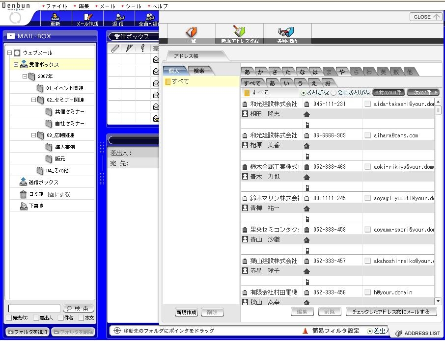Click チェックしたアドレス宛にメールする button
Image resolution: width=445 pixels, height=341 pixels.
391,312
